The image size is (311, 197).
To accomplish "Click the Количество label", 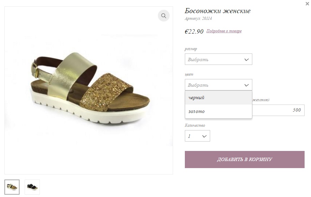I will [195, 125].
